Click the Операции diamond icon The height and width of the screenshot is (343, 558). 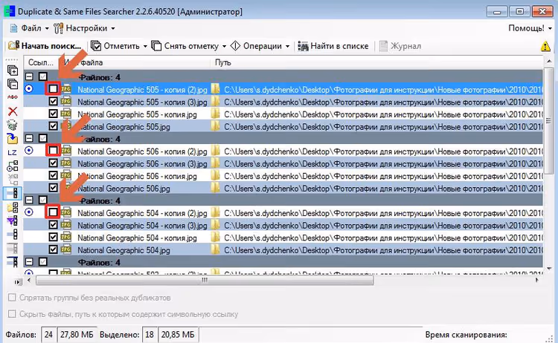pyautogui.click(x=235, y=46)
